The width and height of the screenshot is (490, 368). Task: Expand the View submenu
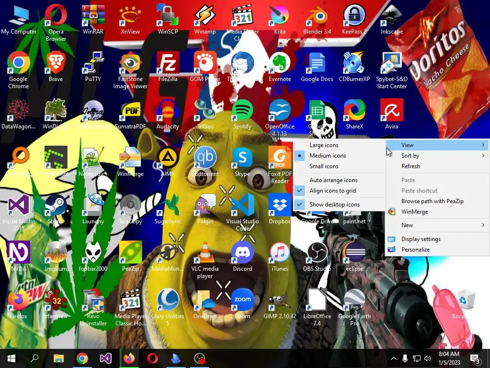[437, 145]
